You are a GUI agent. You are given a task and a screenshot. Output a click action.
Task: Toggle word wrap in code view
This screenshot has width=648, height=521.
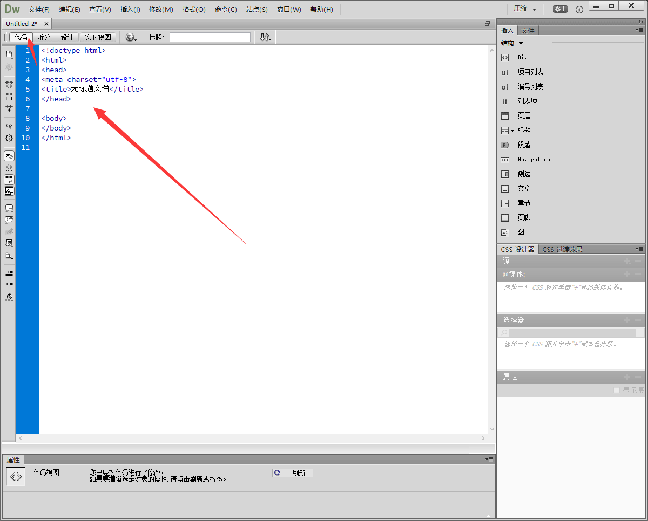click(x=9, y=179)
